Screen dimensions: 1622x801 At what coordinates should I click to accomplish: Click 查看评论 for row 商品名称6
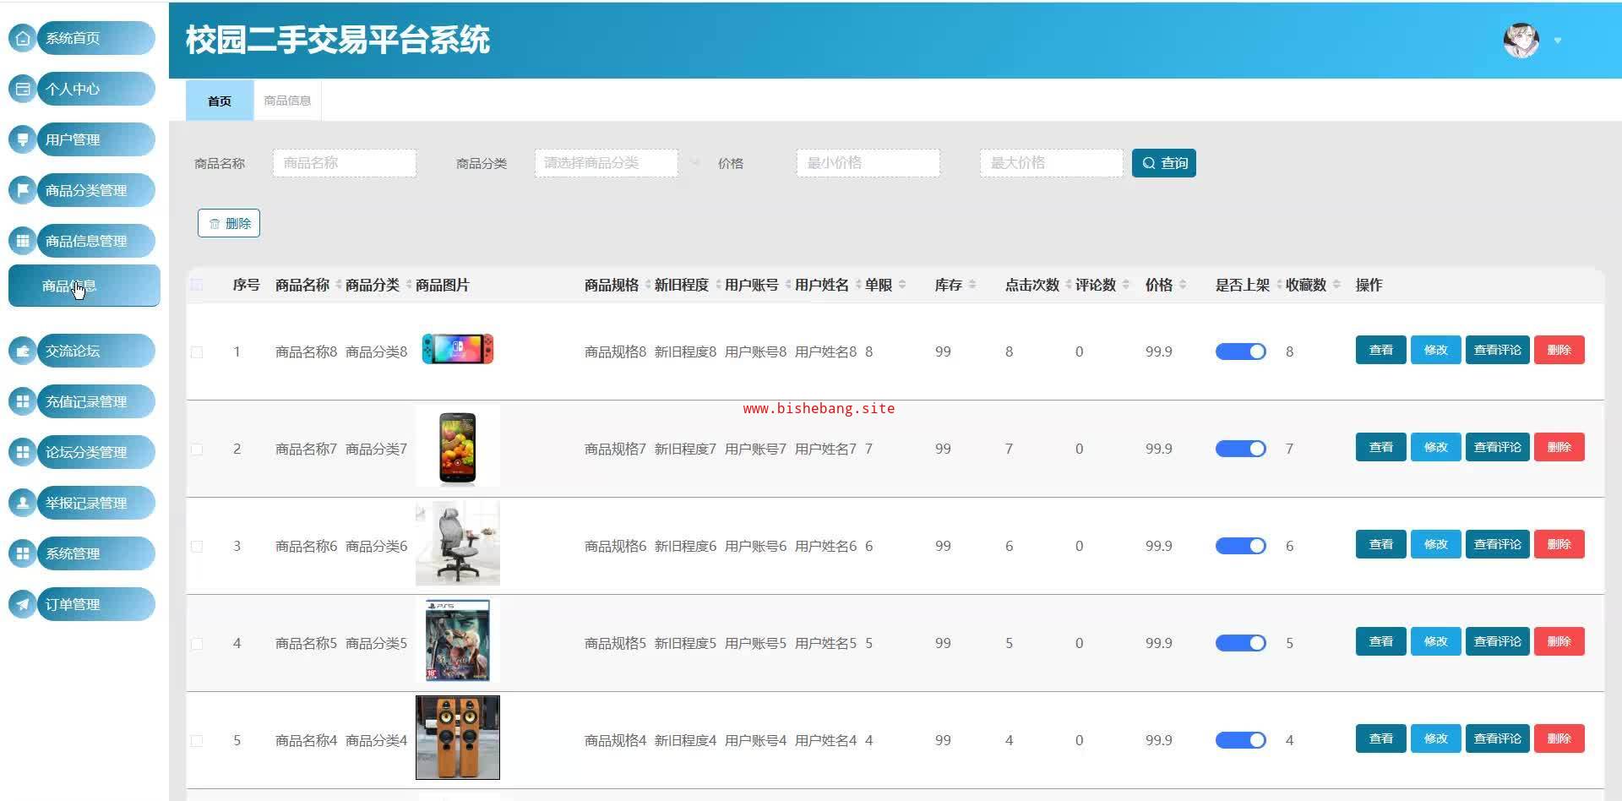coord(1498,544)
